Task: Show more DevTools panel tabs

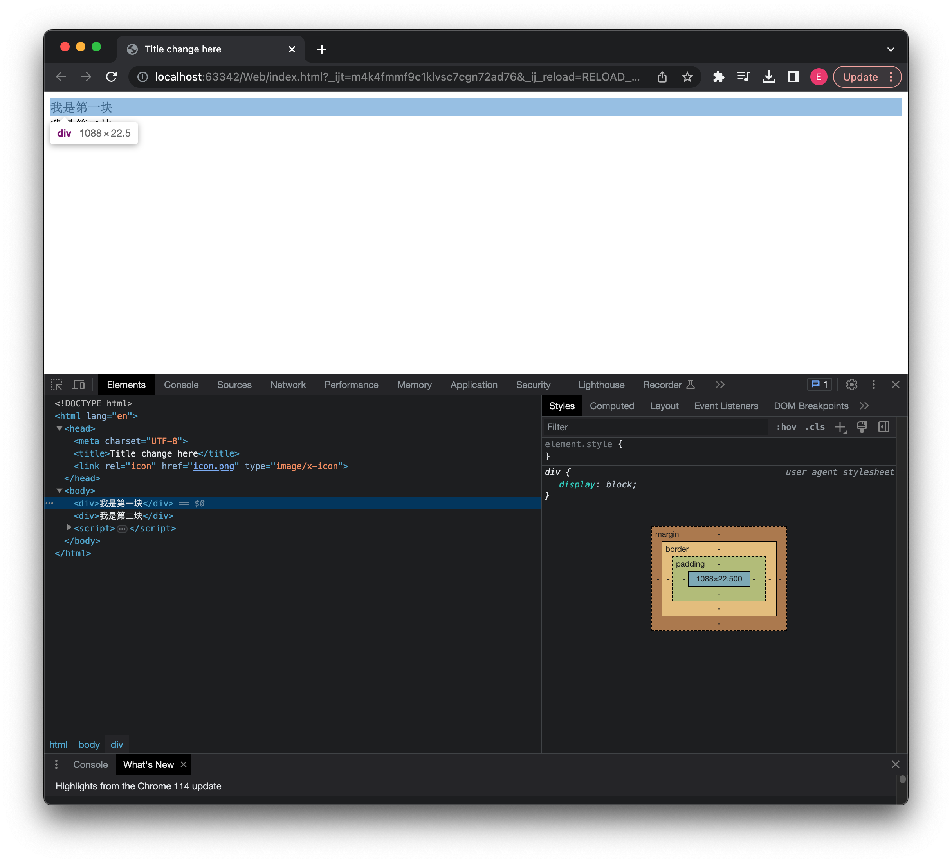Action: tap(719, 385)
